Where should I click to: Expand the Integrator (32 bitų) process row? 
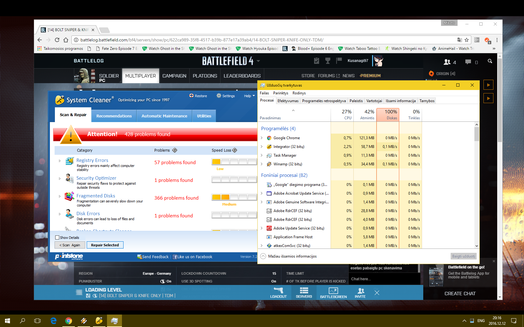[x=262, y=146]
